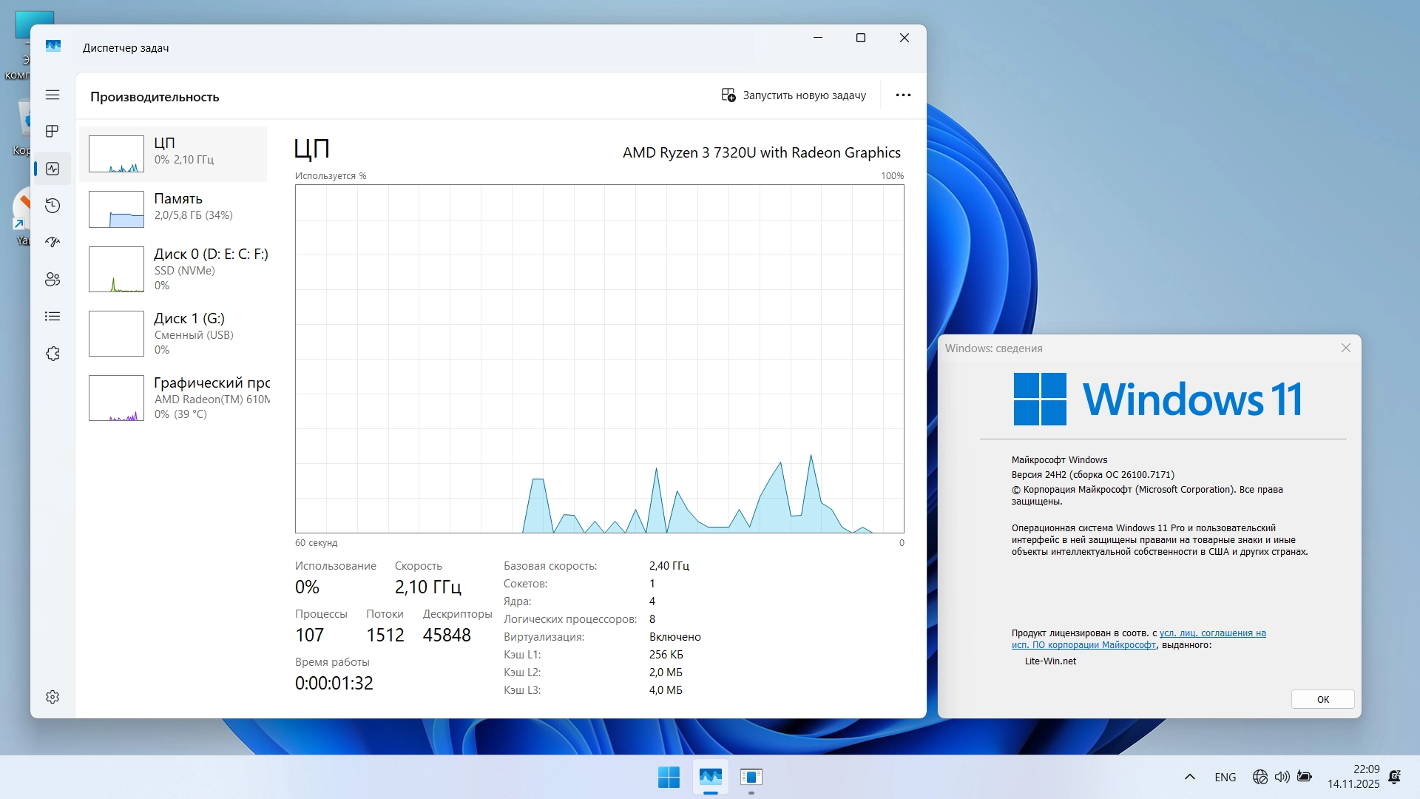Select the ЦП performance item
Viewport: 1420px width, 799px height.
tap(174, 153)
